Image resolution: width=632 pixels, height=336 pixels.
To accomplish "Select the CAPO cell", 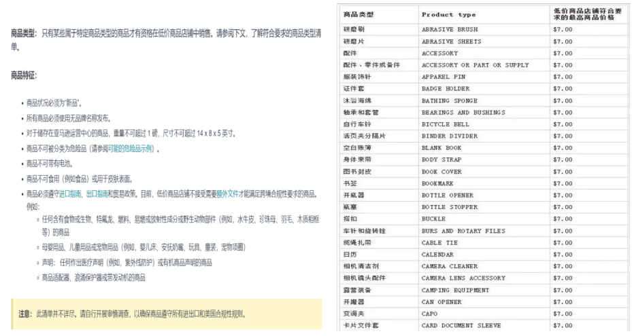I will (484, 314).
